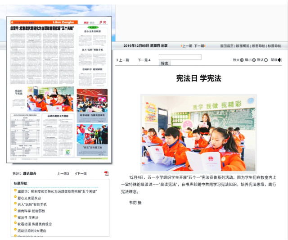
Task: Click the classroom photo in the article
Action: pyautogui.click(x=198, y=134)
